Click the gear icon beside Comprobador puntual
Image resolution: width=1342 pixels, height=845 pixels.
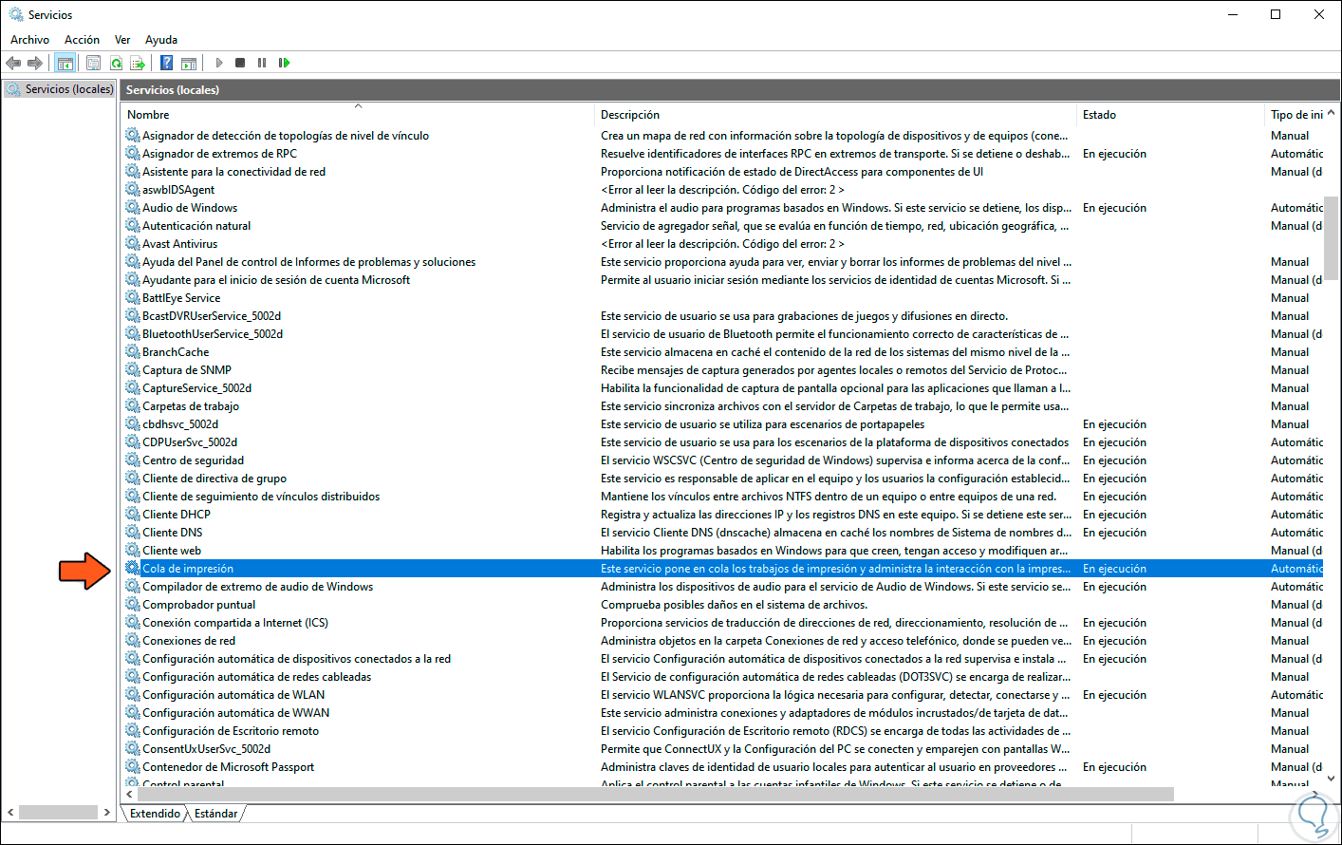[x=133, y=605]
